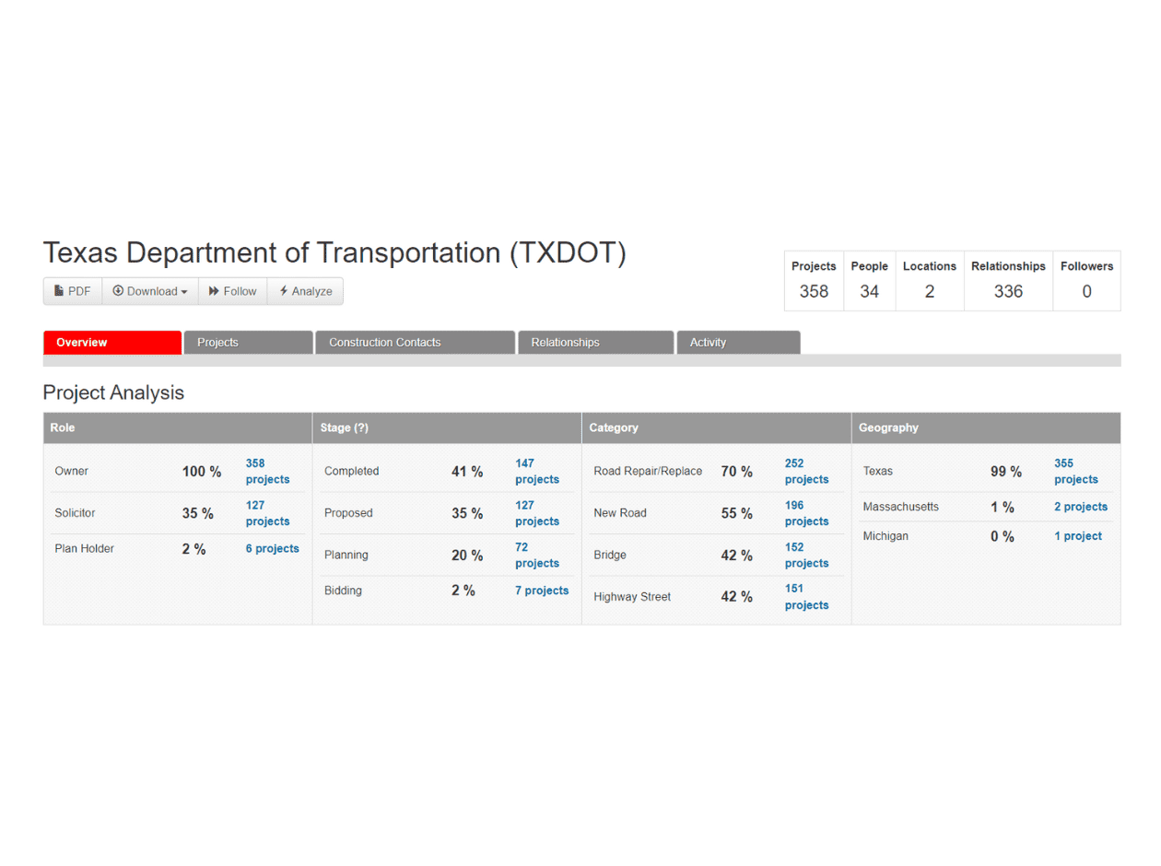
Task: Open the 355 projects Texas link
Action: (x=1075, y=471)
